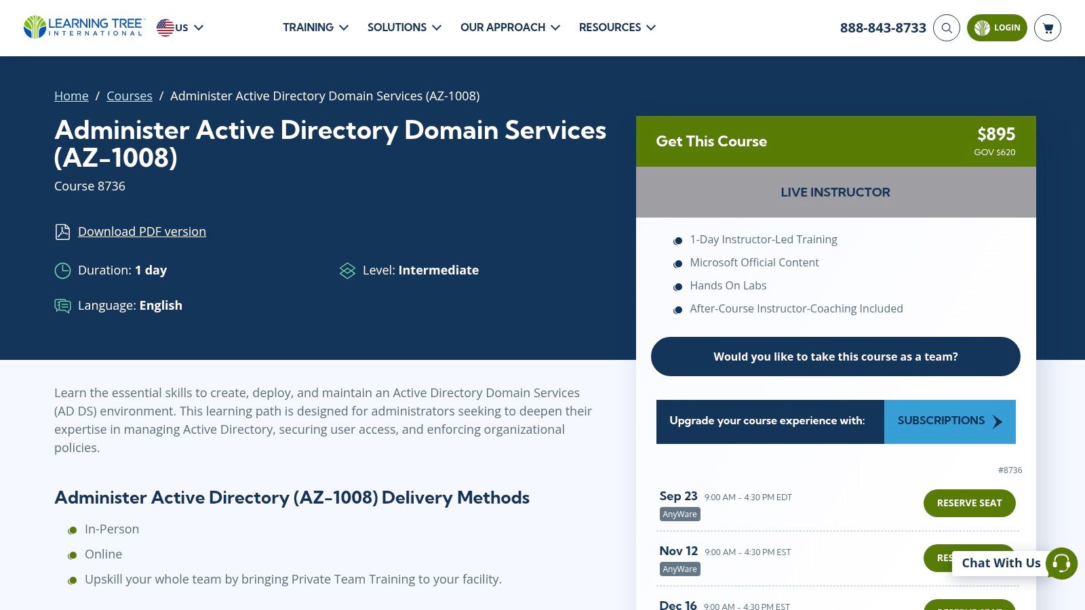Open the US country selector flag
Image resolution: width=1085 pixels, height=610 pixels.
point(165,28)
